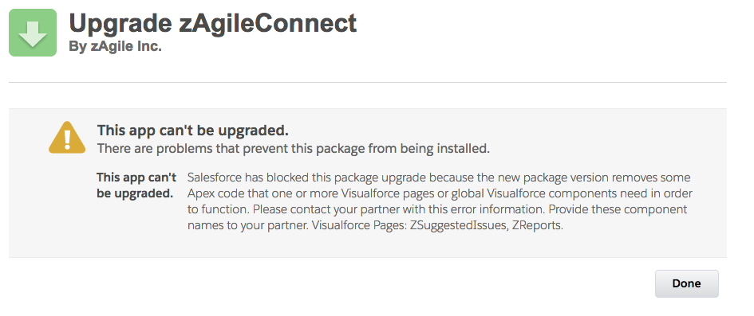Click the "Apex code" phrase in the description
754x316 pixels.
(x=214, y=193)
